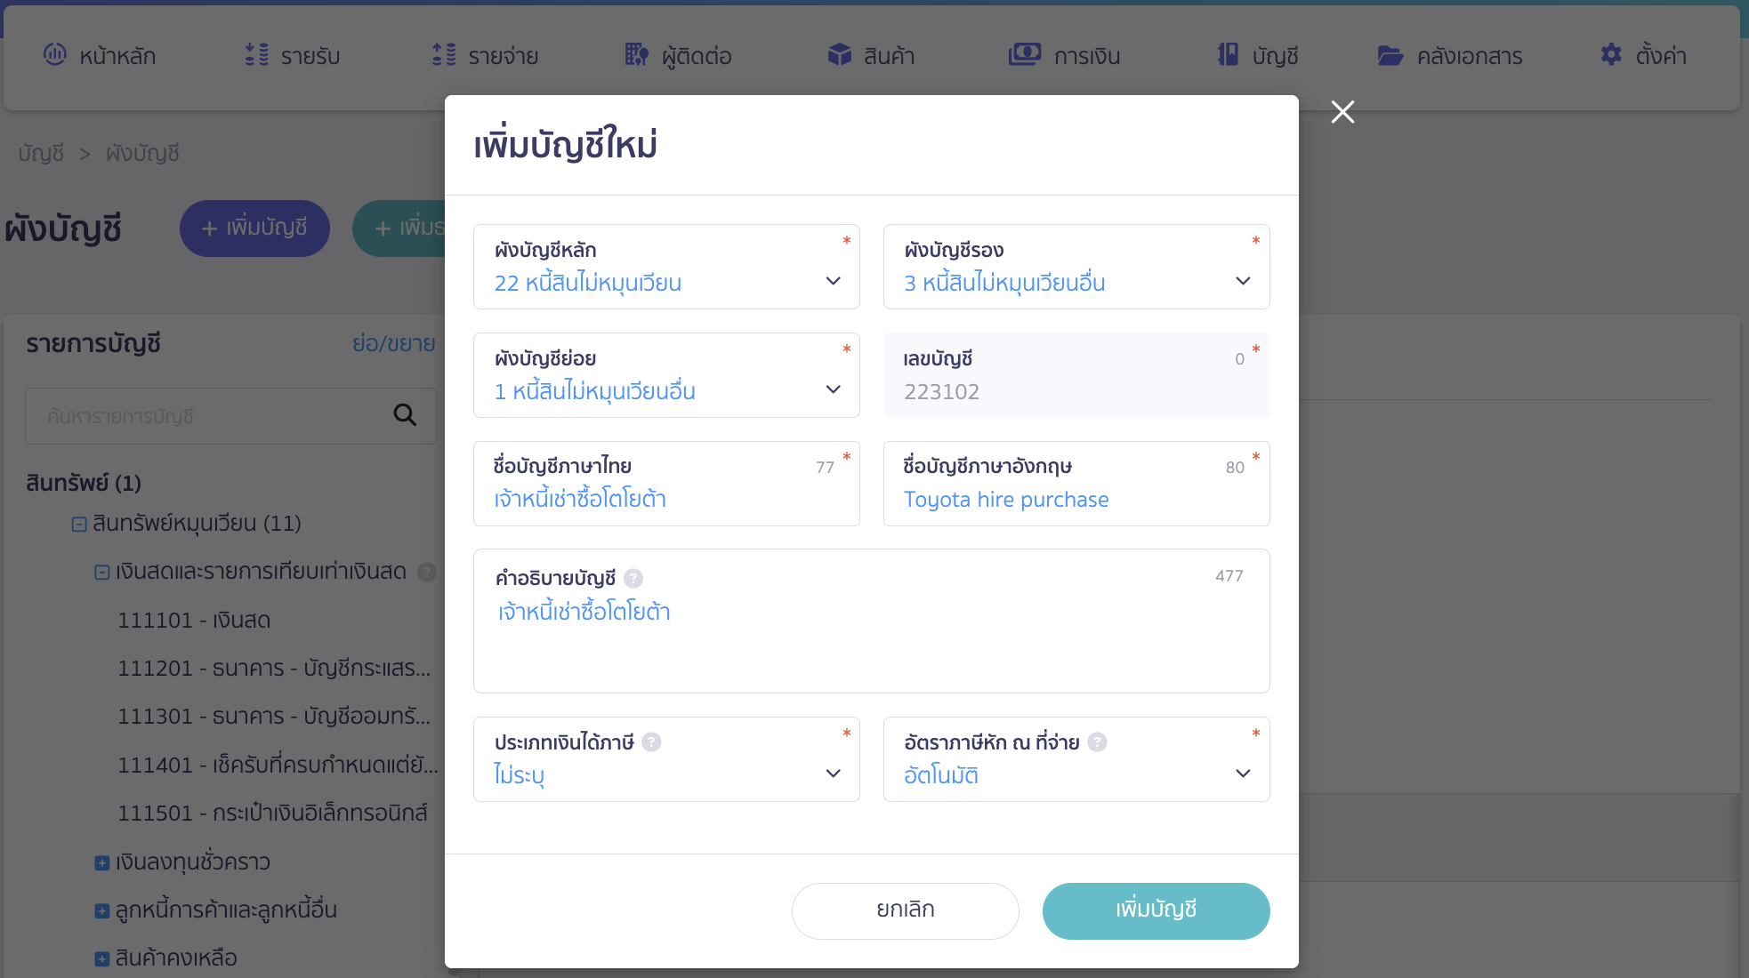Viewport: 1749px width, 978px height.
Task: Open the ประเภทเงินได้ภาษี dropdown
Action: [666, 759]
